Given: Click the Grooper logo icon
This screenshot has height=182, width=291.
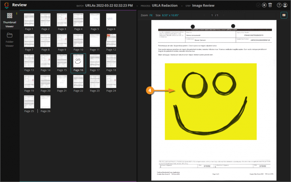Looking at the screenshot, I should tap(7, 5).
